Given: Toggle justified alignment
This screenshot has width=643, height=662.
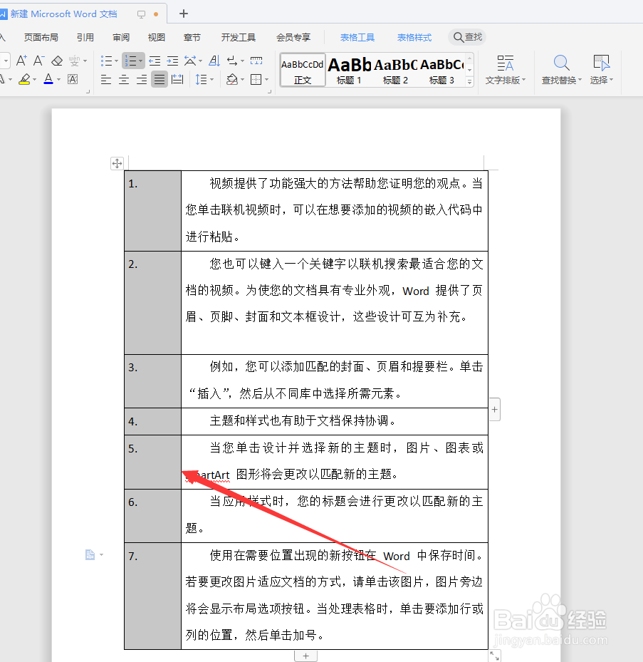Looking at the screenshot, I should [x=160, y=79].
